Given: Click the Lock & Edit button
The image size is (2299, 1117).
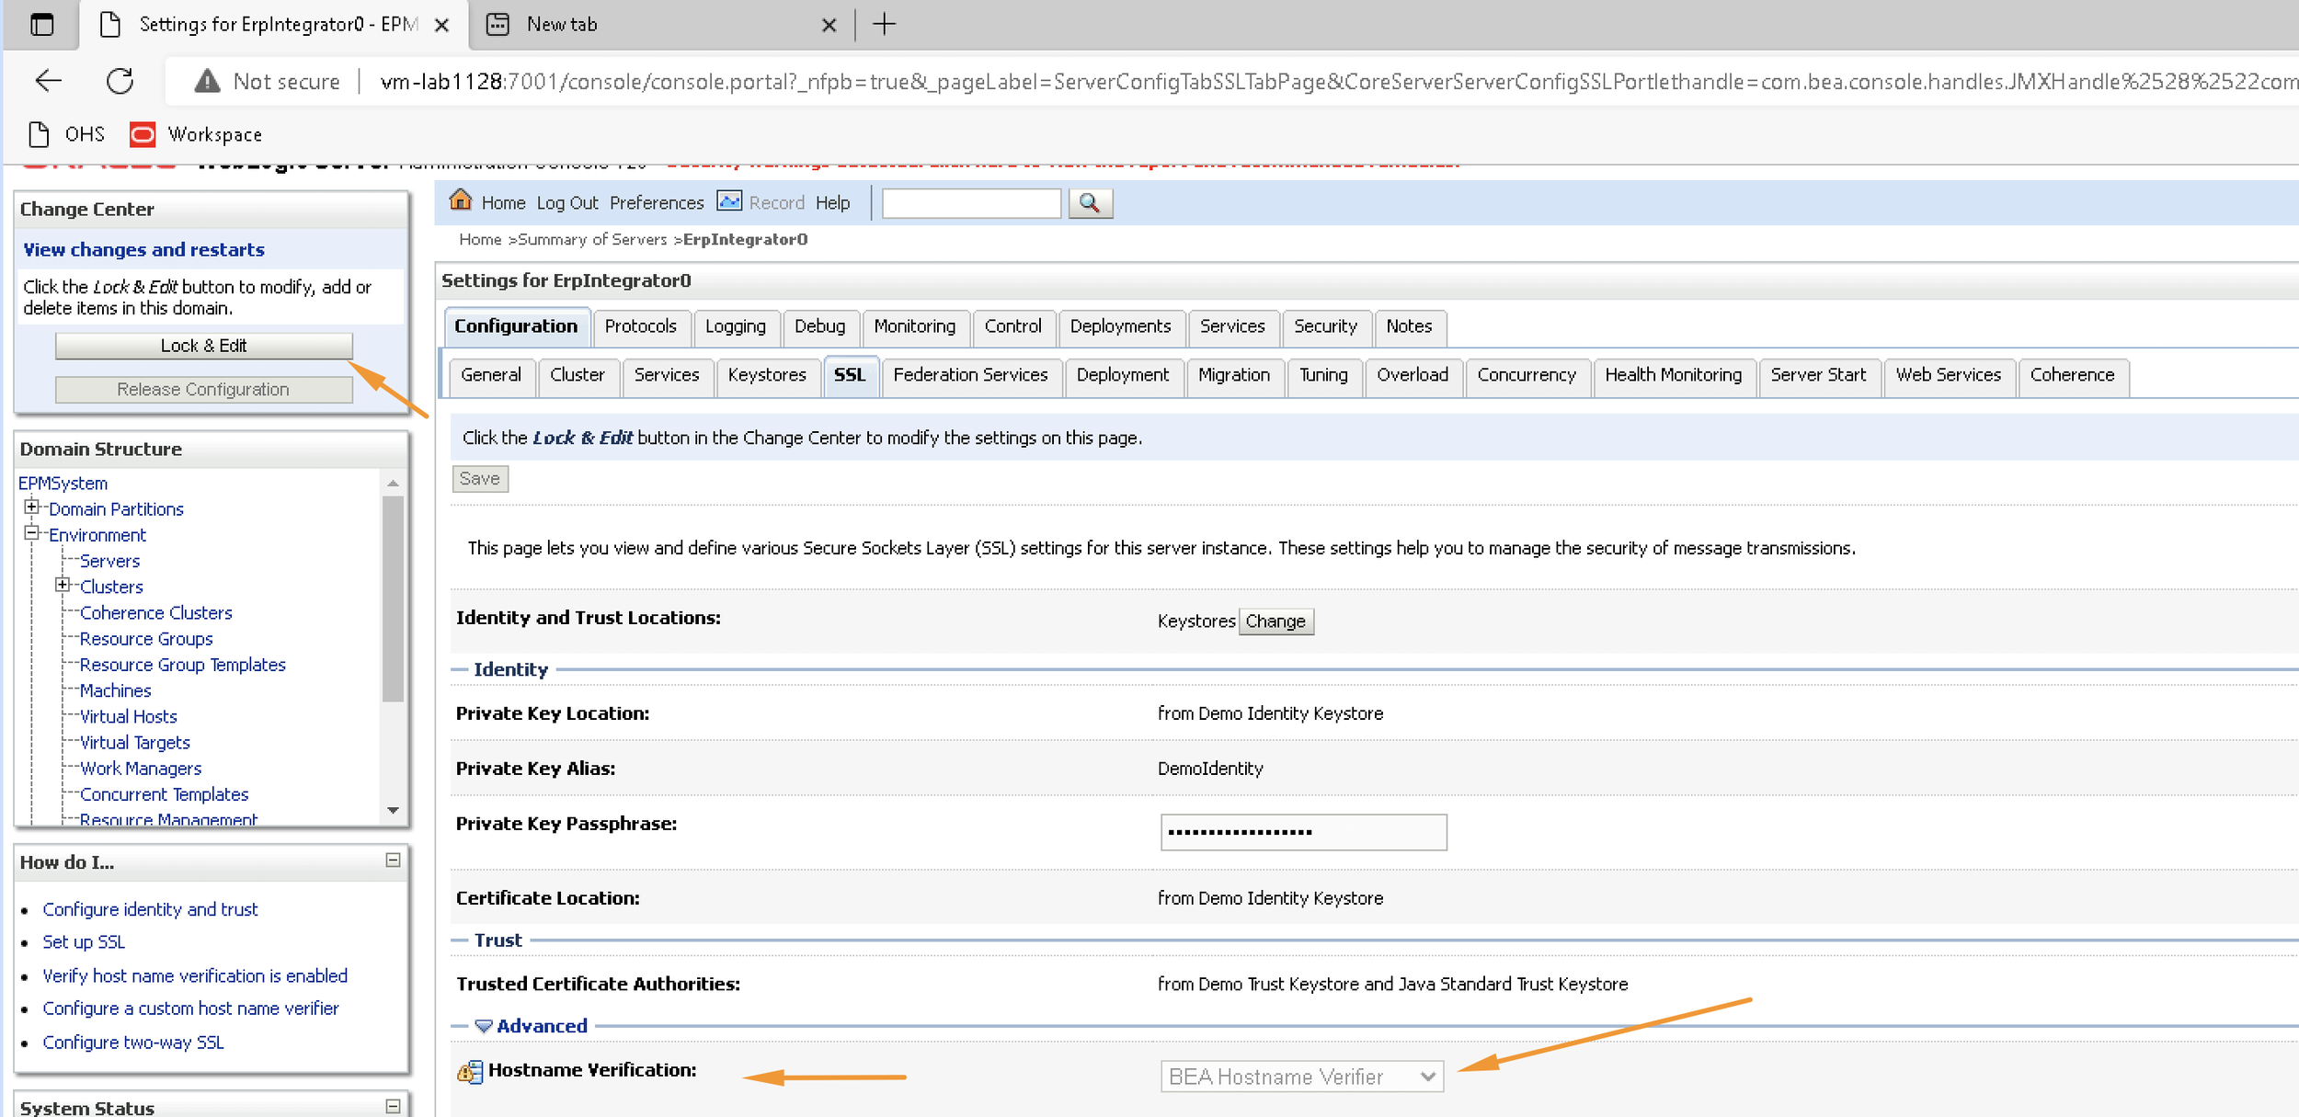Looking at the screenshot, I should pos(204,346).
